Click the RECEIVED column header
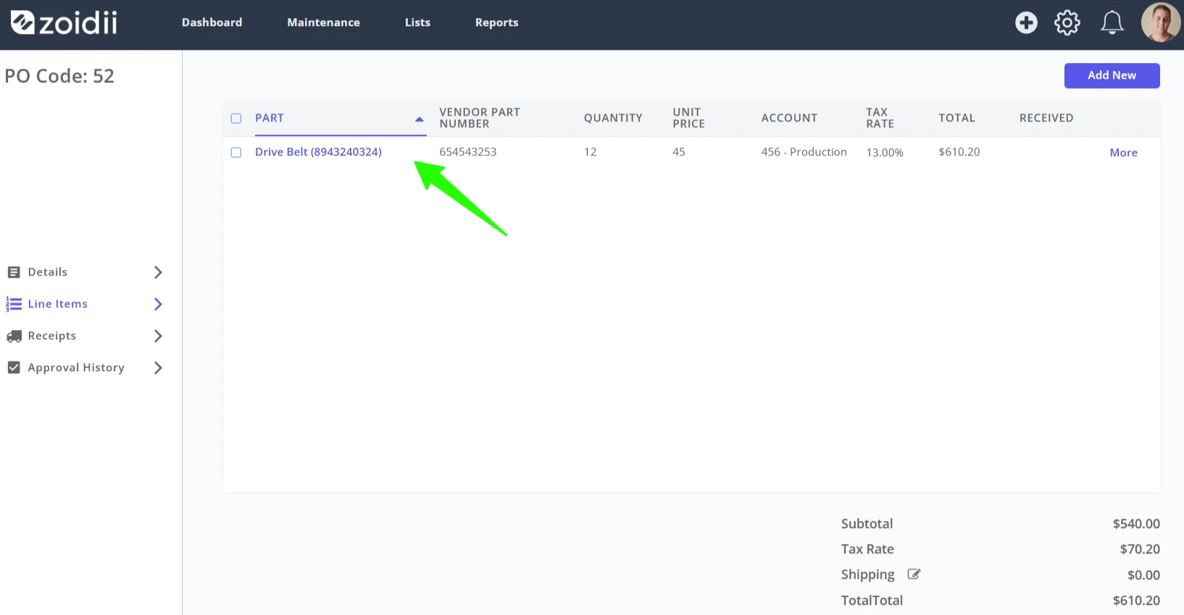Image resolution: width=1184 pixels, height=615 pixels. [x=1046, y=118]
